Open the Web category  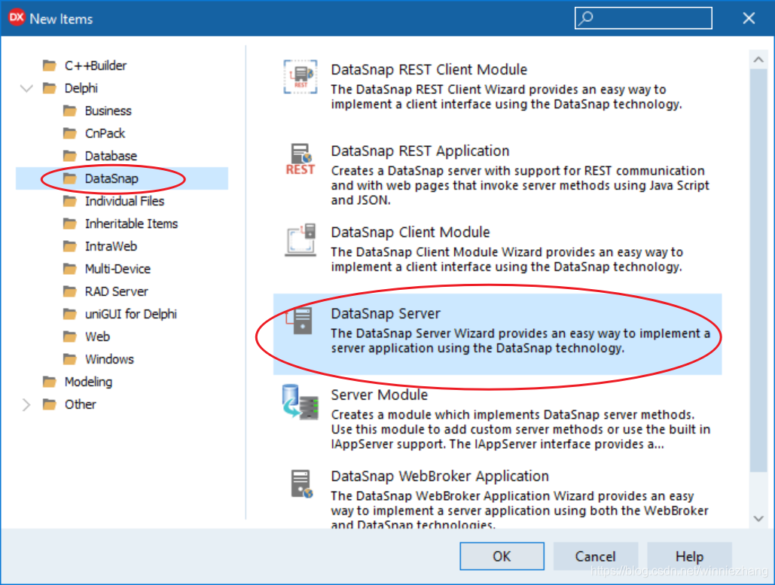97,337
